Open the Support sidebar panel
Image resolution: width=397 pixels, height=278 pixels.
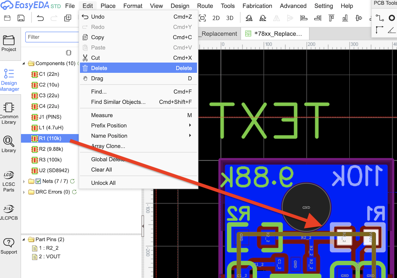9,246
